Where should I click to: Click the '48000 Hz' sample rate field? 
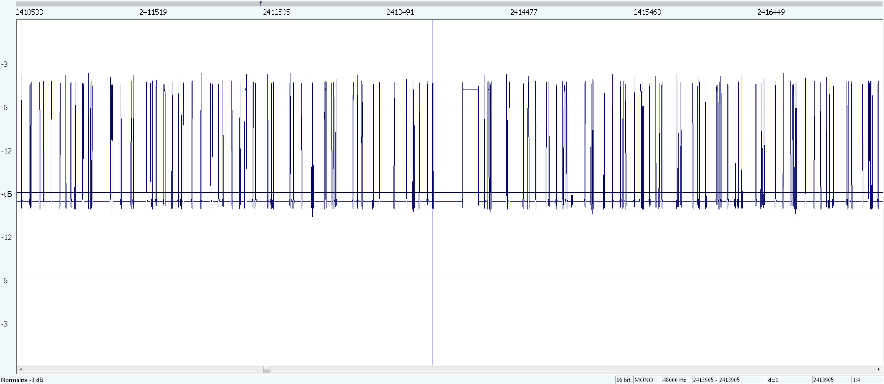click(x=676, y=380)
